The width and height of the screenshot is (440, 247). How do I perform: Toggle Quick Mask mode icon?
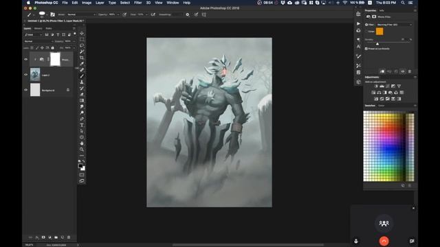coord(82,175)
